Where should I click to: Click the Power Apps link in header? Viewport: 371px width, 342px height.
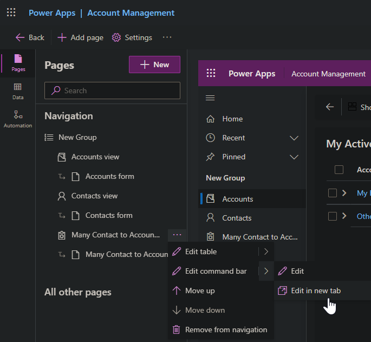(52, 13)
